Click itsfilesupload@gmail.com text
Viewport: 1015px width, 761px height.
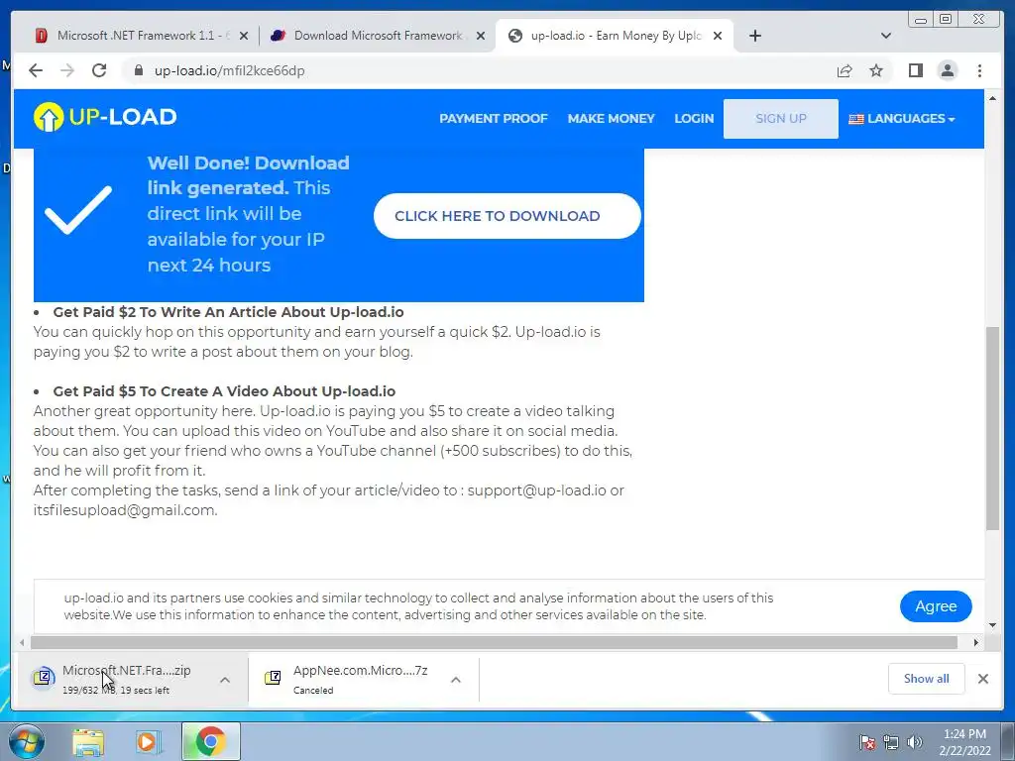click(124, 510)
